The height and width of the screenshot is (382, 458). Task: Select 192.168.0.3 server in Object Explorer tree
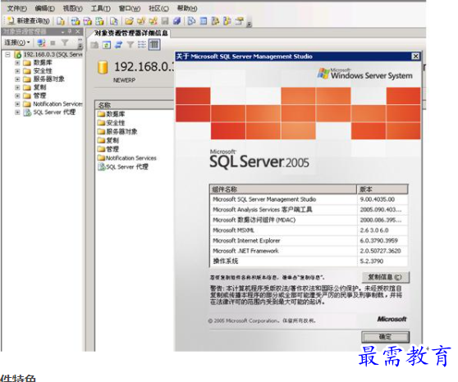click(x=53, y=54)
